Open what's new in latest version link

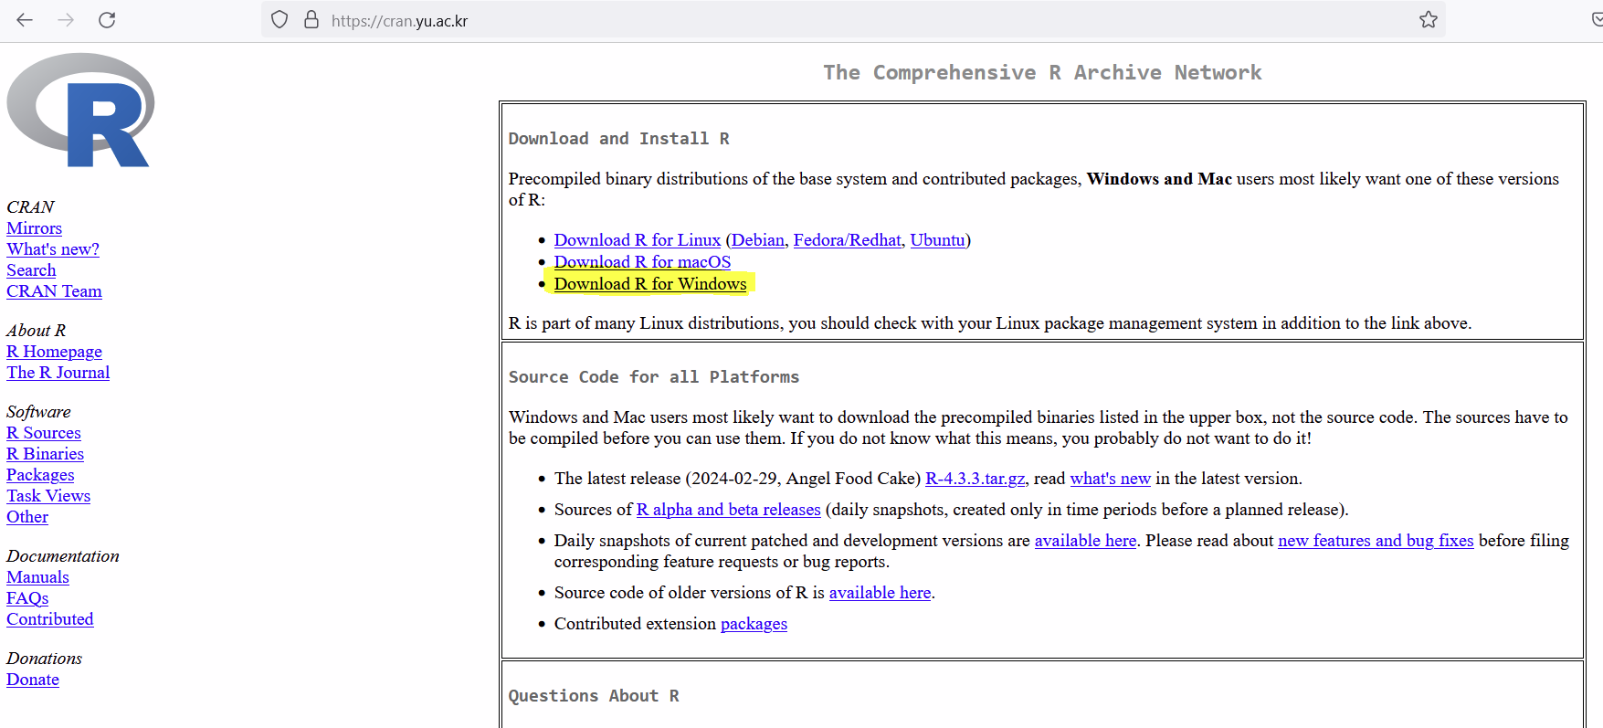pos(1111,479)
